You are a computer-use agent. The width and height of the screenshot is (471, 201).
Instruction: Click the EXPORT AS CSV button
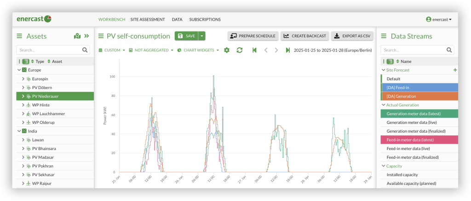click(352, 36)
